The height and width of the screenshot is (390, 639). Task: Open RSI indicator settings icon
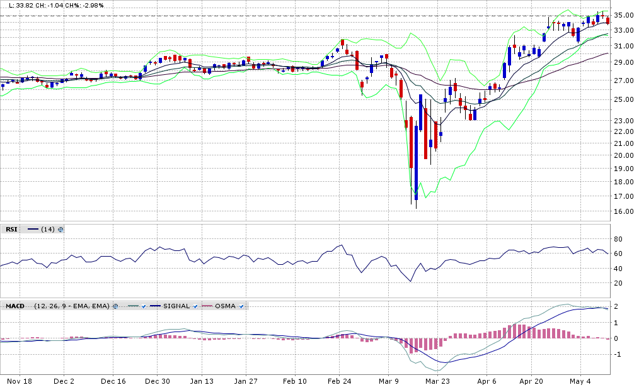tap(60, 230)
